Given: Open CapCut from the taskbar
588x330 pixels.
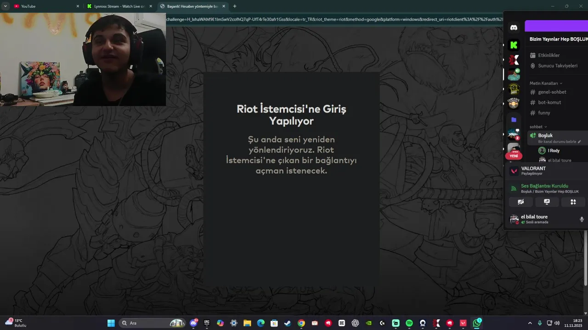Looking at the screenshot, I should click(x=342, y=323).
